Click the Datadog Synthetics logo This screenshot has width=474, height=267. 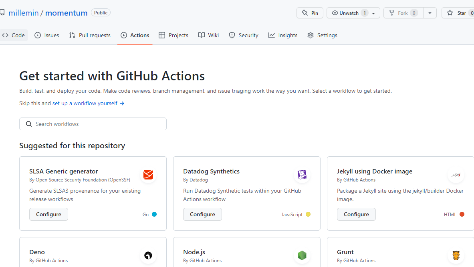tap(302, 175)
